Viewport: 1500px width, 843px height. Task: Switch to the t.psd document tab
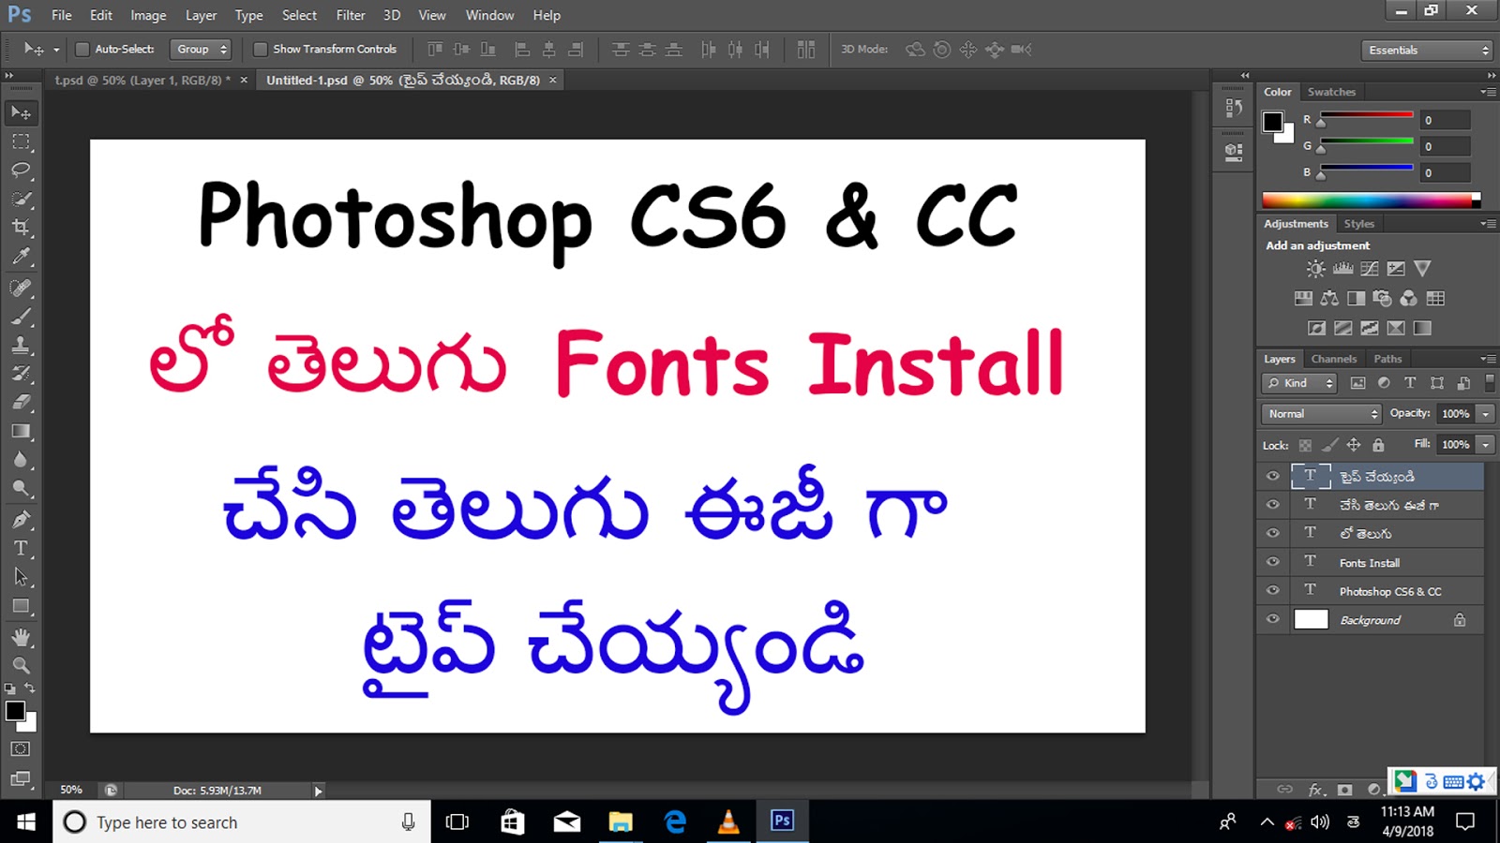pyautogui.click(x=142, y=81)
